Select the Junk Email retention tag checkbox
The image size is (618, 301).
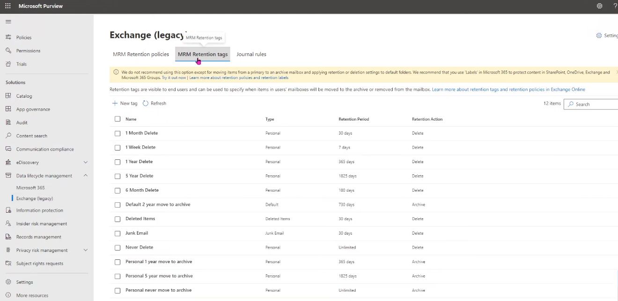pos(118,233)
